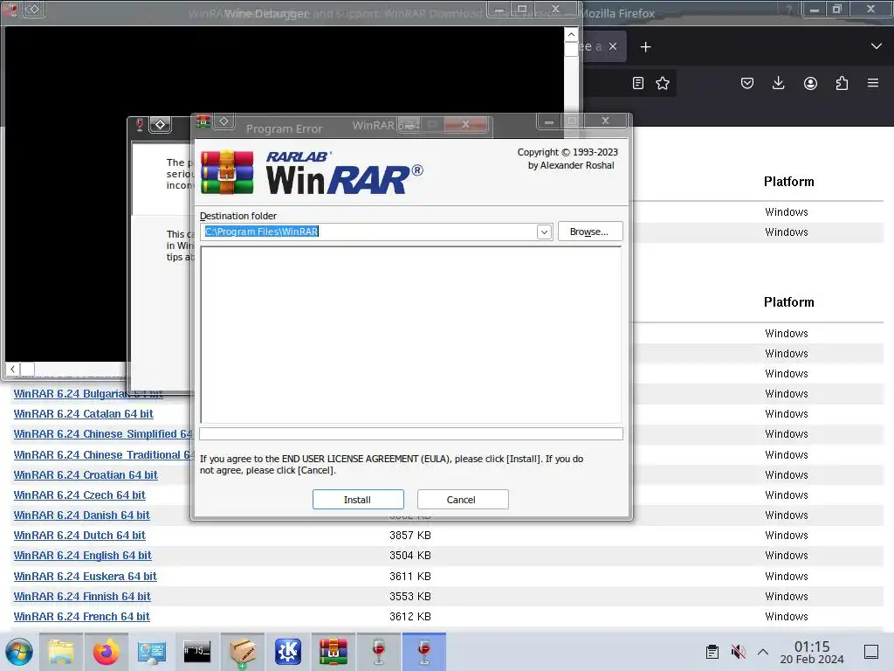Image resolution: width=894 pixels, height=671 pixels.
Task: Open WinRAR 6.24 English 64 bit link
Action: [83, 555]
